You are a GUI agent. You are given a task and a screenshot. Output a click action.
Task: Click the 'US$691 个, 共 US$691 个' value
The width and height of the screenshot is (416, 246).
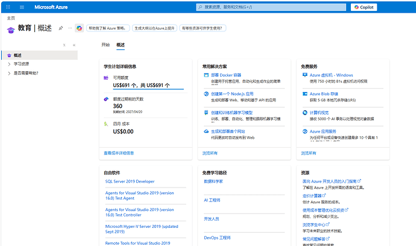(141, 85)
